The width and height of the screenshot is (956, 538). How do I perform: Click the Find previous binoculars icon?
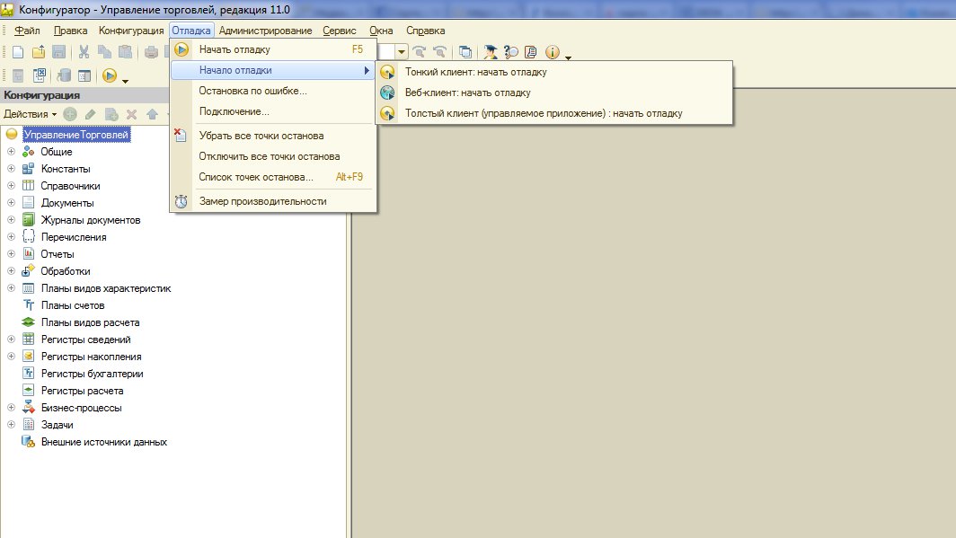[x=439, y=52]
